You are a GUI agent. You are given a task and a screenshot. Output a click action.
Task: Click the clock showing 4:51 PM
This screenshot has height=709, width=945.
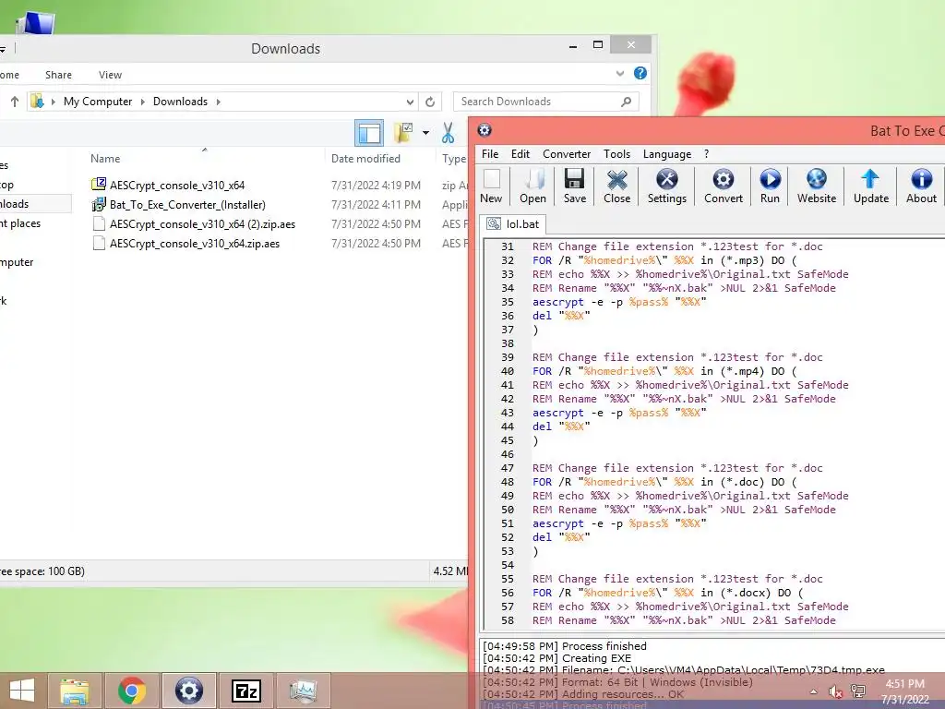[904, 684]
